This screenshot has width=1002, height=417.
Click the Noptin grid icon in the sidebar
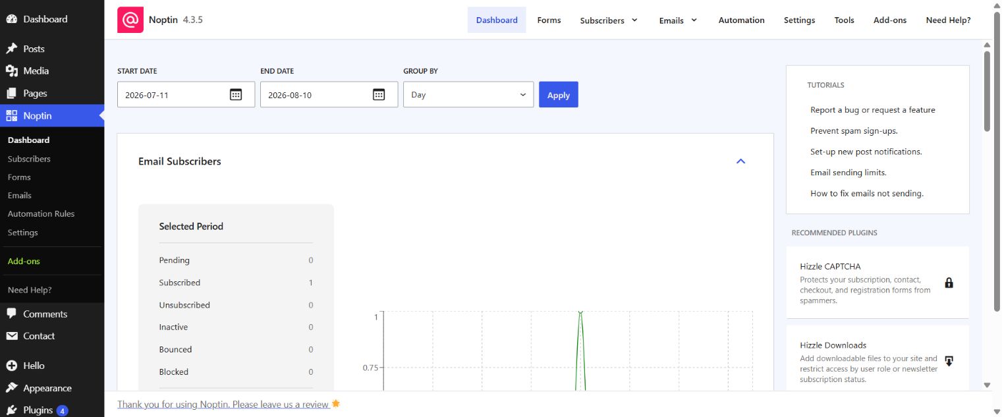coord(12,116)
